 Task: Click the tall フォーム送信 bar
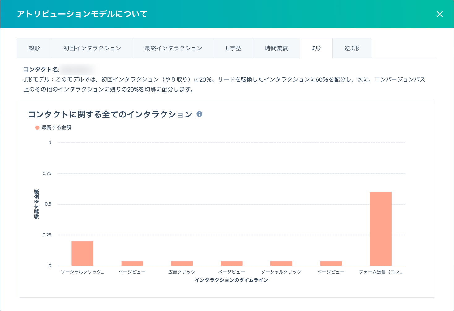point(380,229)
